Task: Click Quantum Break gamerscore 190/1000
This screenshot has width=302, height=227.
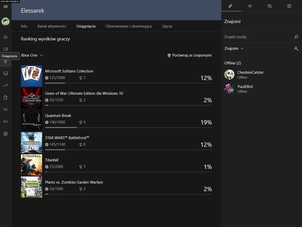Action: tap(57, 122)
